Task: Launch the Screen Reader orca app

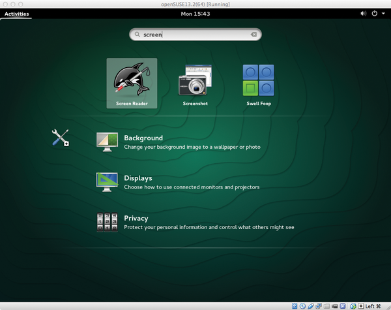Action: [x=132, y=83]
